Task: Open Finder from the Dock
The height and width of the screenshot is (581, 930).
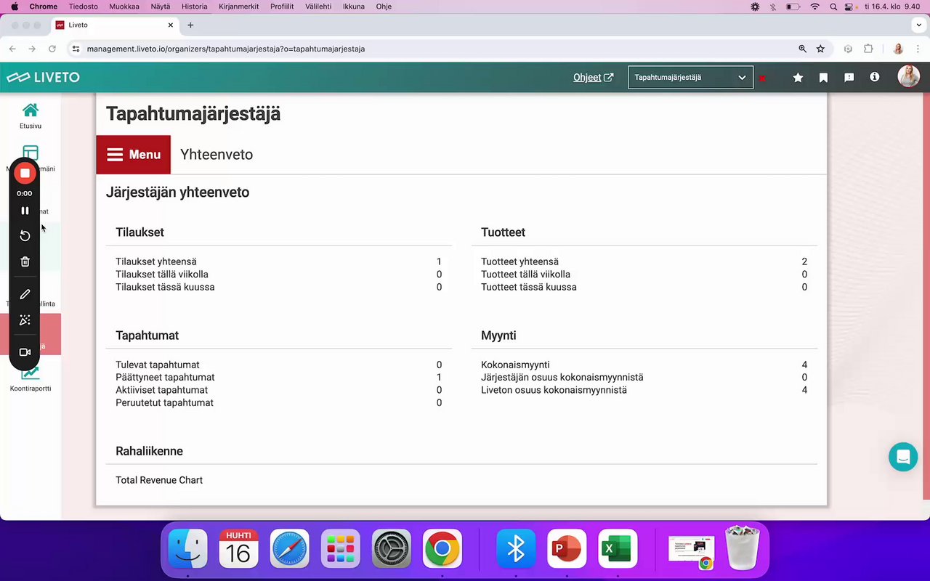Action: [187, 548]
